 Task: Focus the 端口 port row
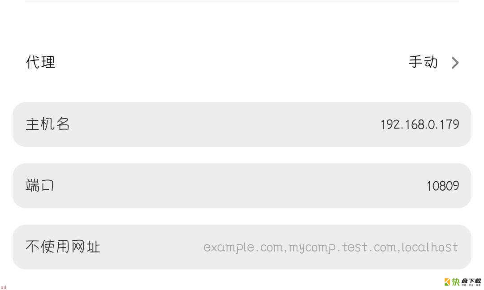coord(242,186)
